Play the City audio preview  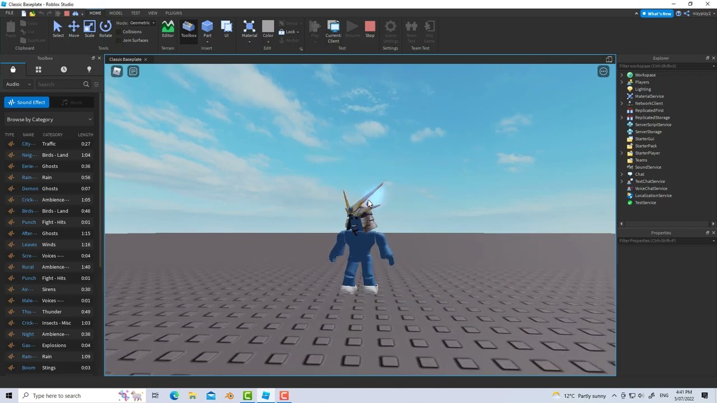click(11, 144)
